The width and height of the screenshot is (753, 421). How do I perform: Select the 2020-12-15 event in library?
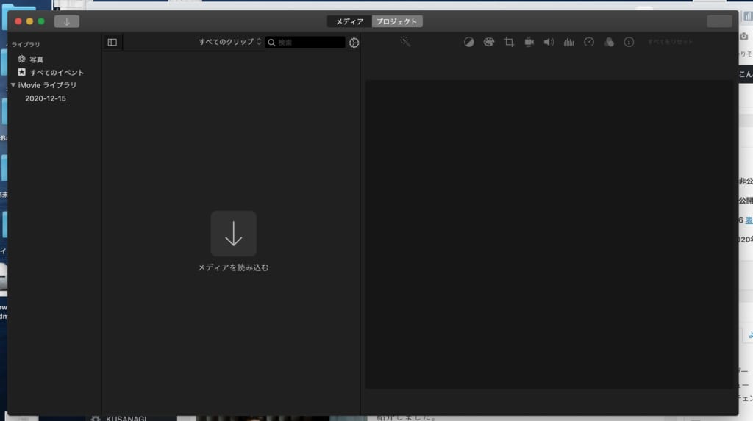(46, 98)
